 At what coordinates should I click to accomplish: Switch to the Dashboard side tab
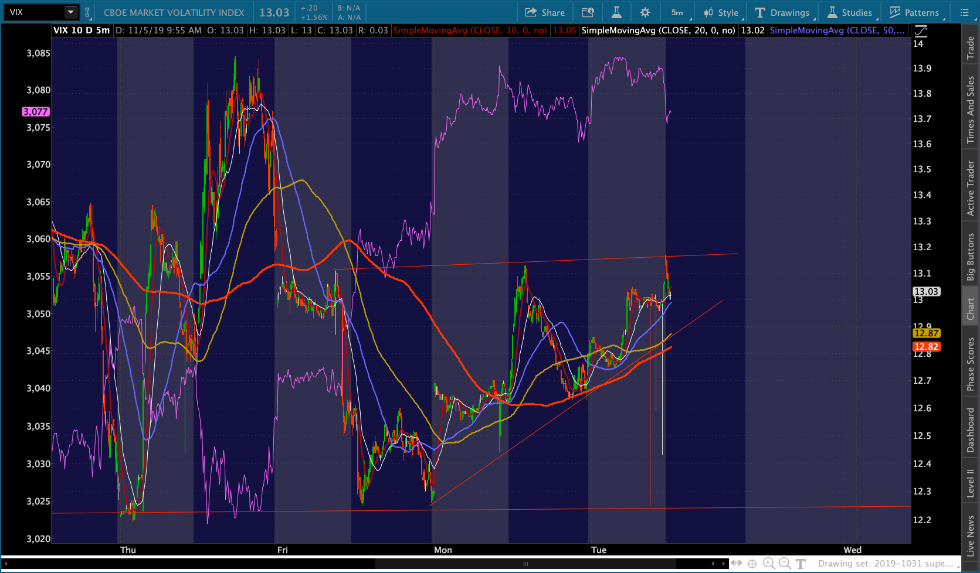(971, 430)
